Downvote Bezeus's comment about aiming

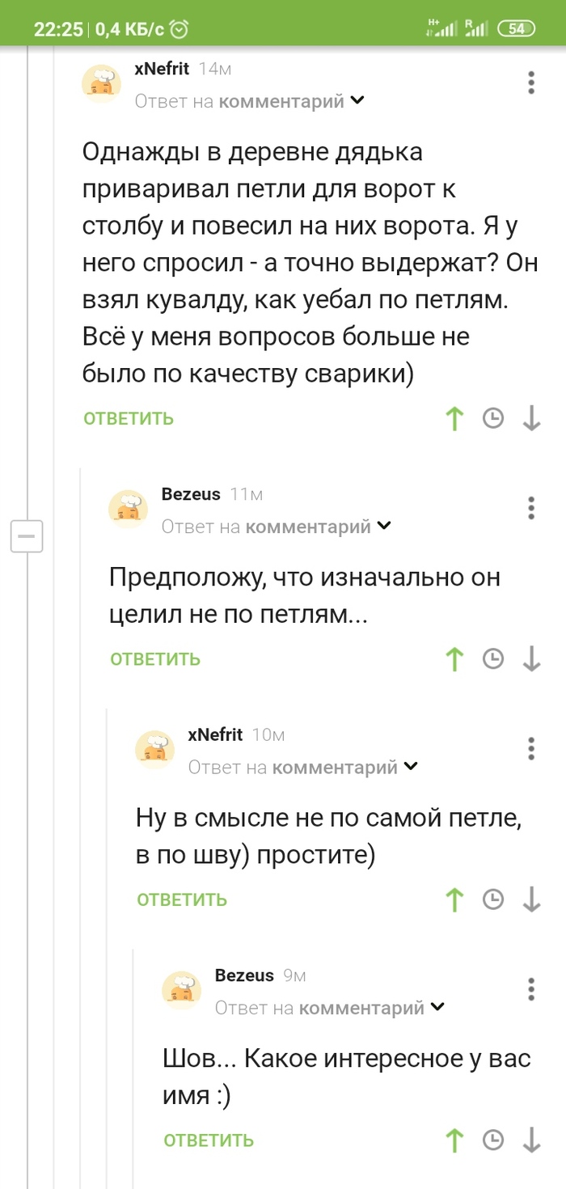pos(531,658)
